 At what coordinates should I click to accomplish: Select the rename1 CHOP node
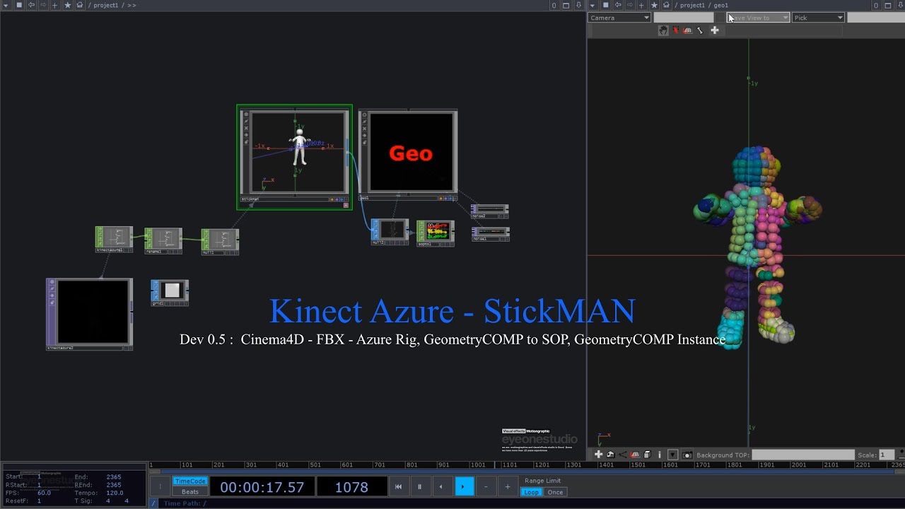click(163, 240)
